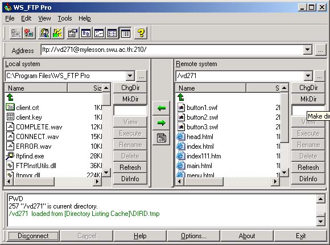Go up one level in remote file list
330x245 pixels.
[181, 97]
